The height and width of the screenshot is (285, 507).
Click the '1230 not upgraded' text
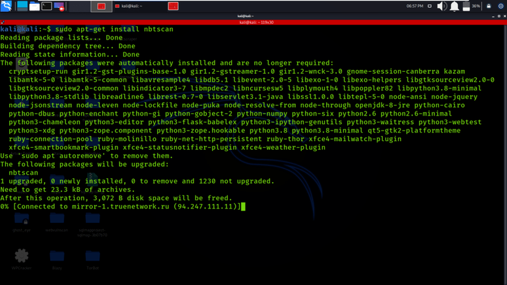(236, 181)
